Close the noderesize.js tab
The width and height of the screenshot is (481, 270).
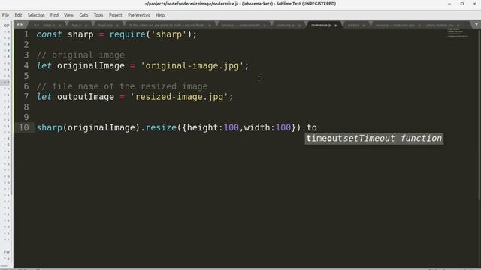coord(336,25)
